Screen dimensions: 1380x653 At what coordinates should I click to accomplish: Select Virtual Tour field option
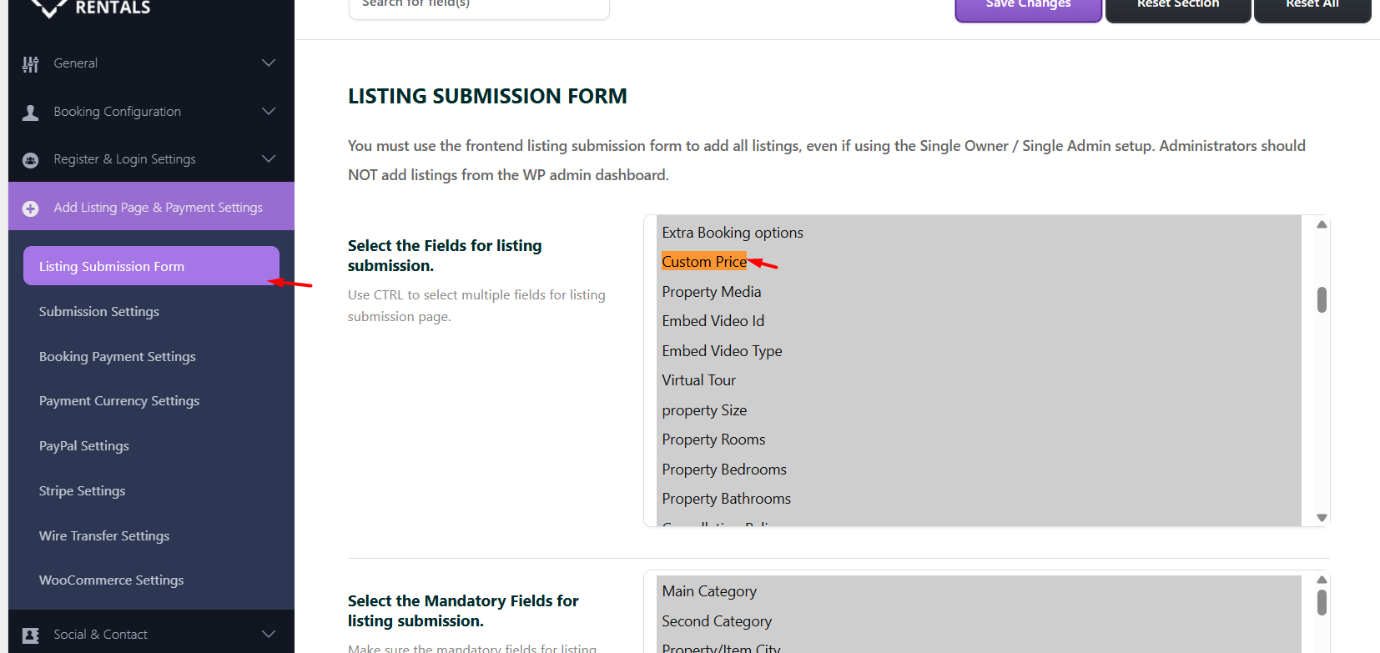[699, 380]
